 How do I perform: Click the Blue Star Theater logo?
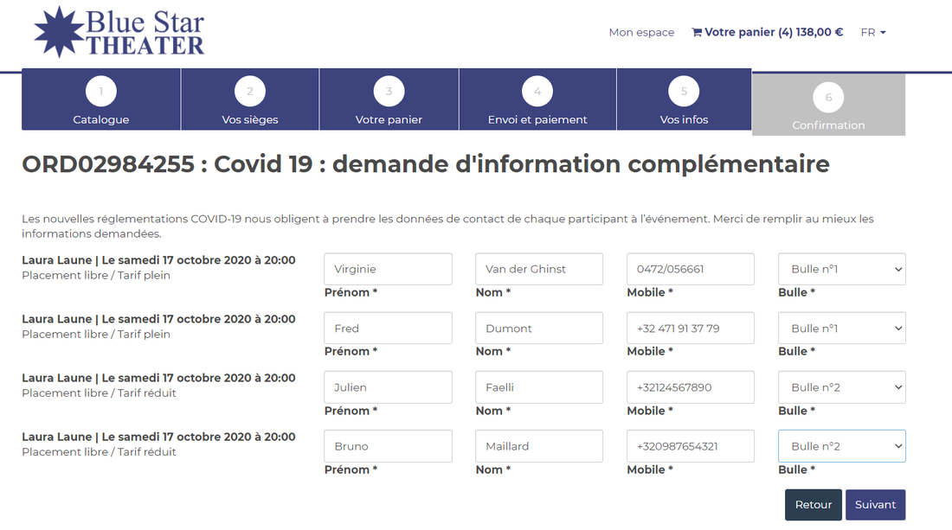119,32
